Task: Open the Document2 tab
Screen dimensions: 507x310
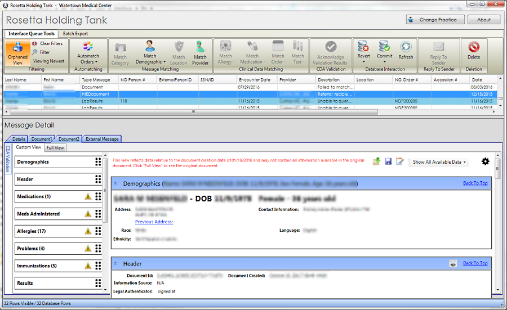Action: coord(69,139)
